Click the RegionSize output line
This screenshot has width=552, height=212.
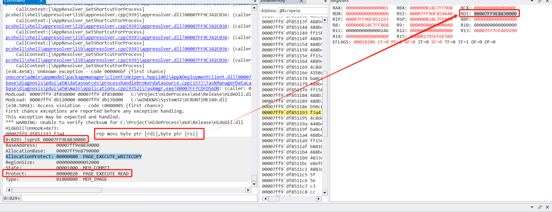click(52, 162)
